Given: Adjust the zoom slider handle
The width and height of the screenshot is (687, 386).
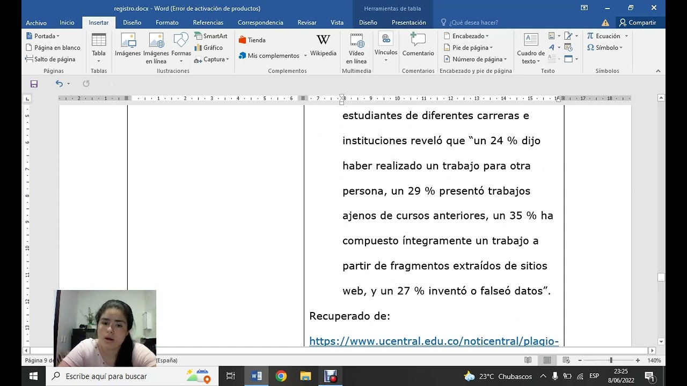Looking at the screenshot, I should coord(611,360).
